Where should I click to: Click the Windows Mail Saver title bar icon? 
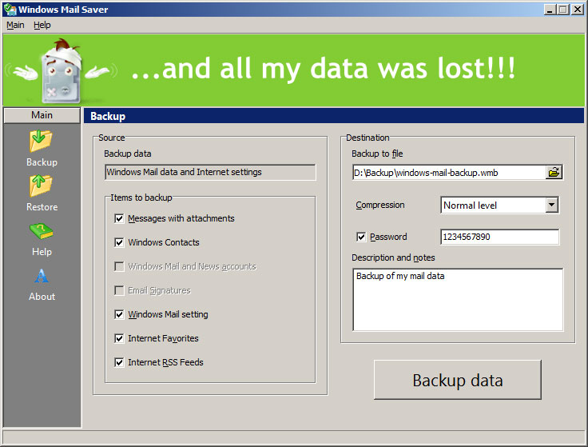point(10,9)
